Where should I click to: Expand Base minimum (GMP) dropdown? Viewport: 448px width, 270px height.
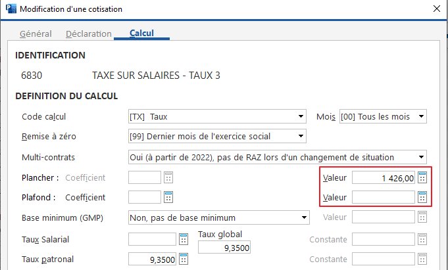pos(304,217)
